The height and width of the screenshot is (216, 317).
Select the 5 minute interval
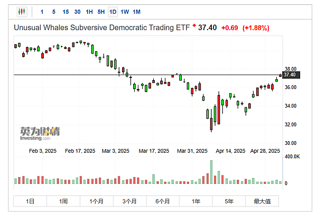click(x=54, y=12)
